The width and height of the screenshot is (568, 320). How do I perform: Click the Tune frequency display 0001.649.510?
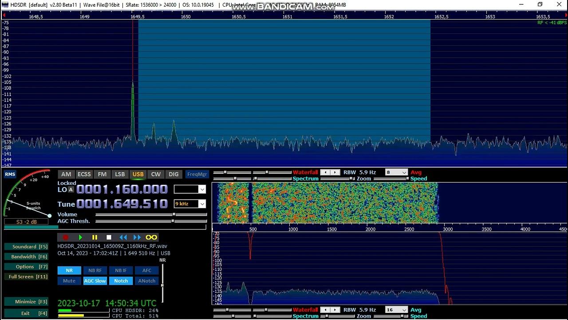point(122,204)
